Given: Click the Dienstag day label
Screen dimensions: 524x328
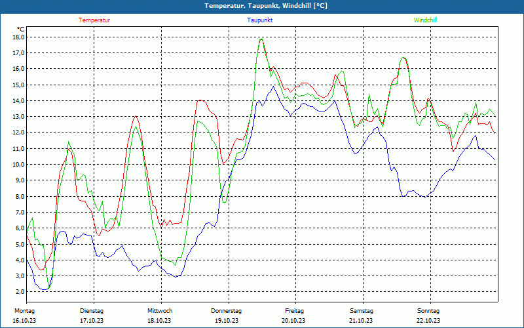Looking at the screenshot, I should [x=92, y=310].
